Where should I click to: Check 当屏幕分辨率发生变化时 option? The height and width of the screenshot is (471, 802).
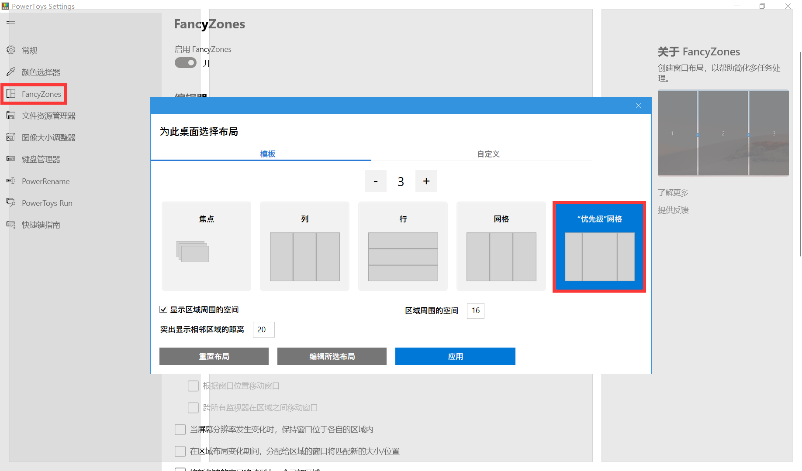coord(180,430)
